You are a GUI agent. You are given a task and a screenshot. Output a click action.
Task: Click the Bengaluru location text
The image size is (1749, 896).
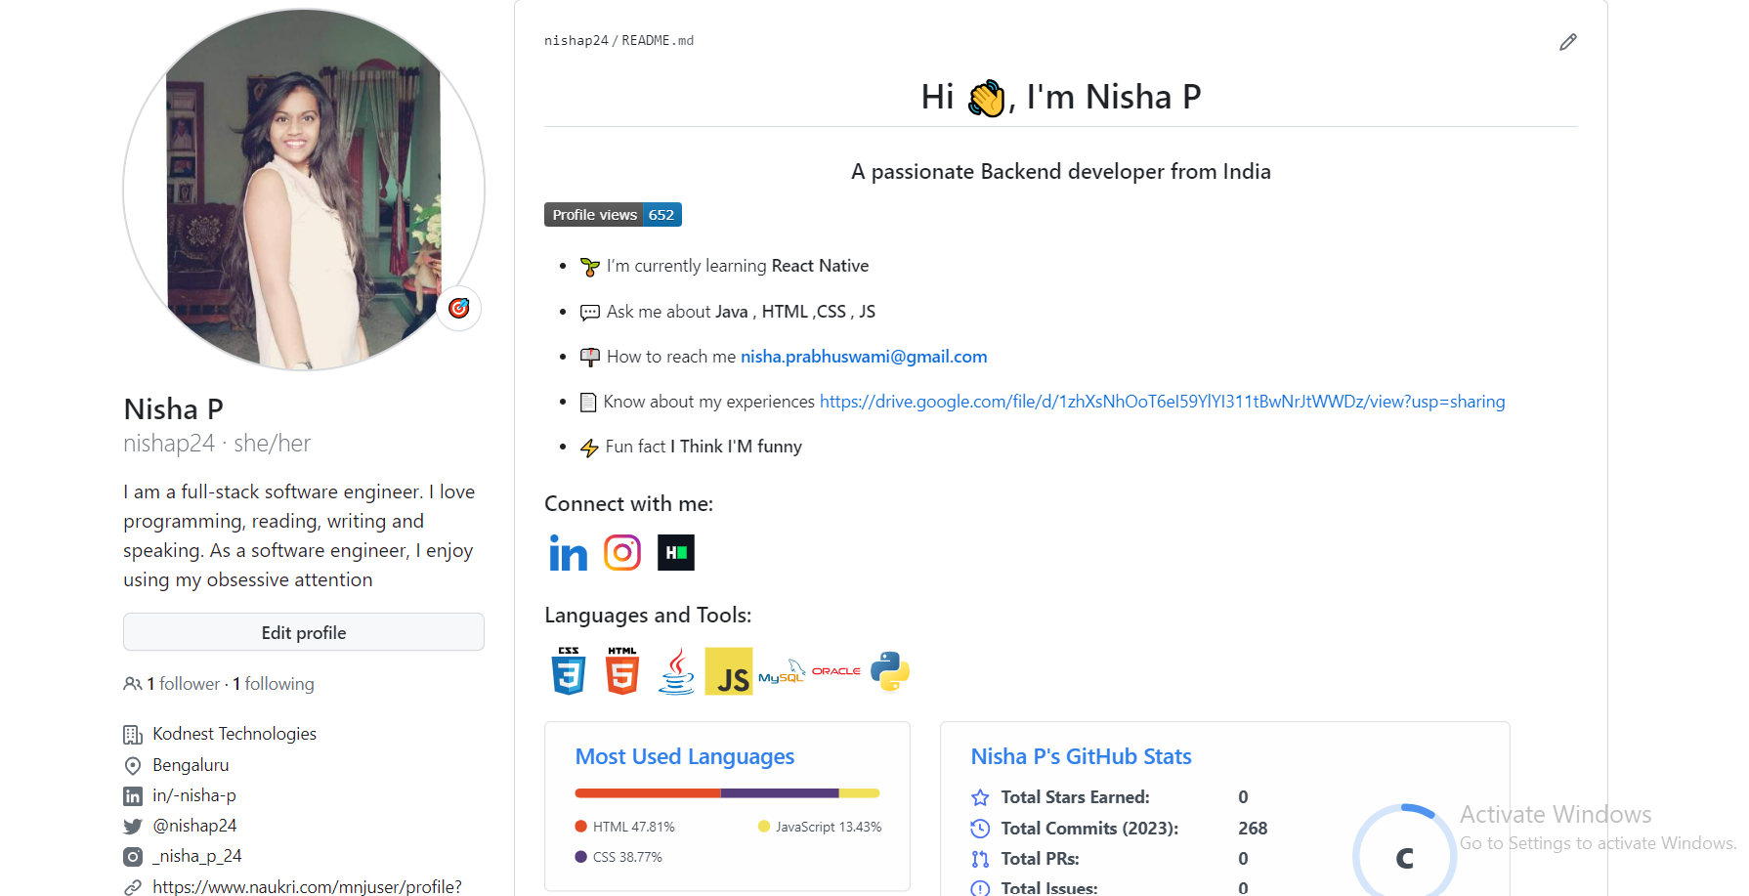[x=191, y=765]
